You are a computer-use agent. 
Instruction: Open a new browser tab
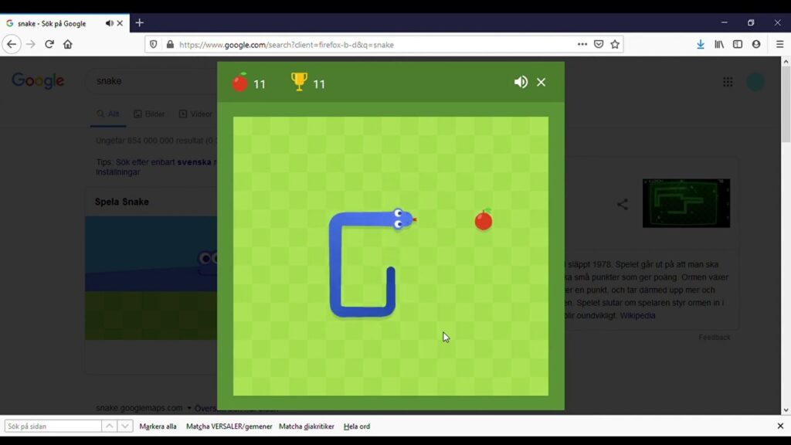140,22
